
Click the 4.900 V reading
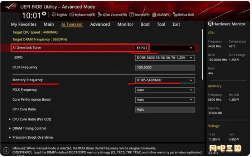[234, 139]
